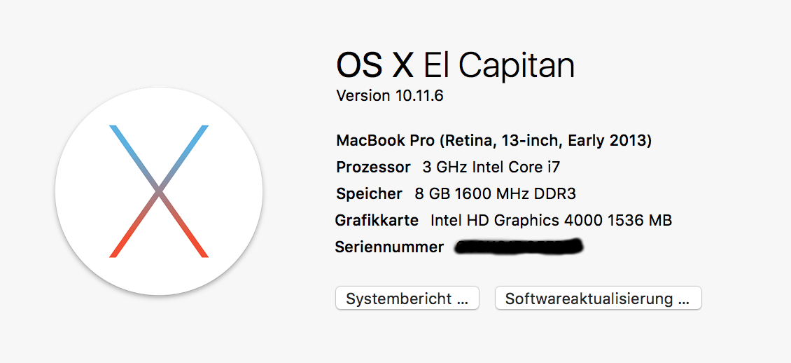Click the 8 GB 1600 MHz DDR3 value
791x363 pixels.
click(x=496, y=194)
